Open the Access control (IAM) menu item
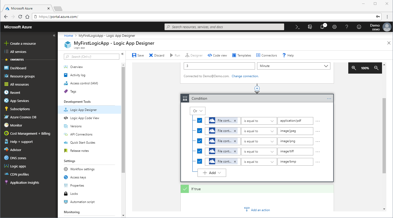This screenshot has width=393, height=218. pyautogui.click(x=84, y=83)
